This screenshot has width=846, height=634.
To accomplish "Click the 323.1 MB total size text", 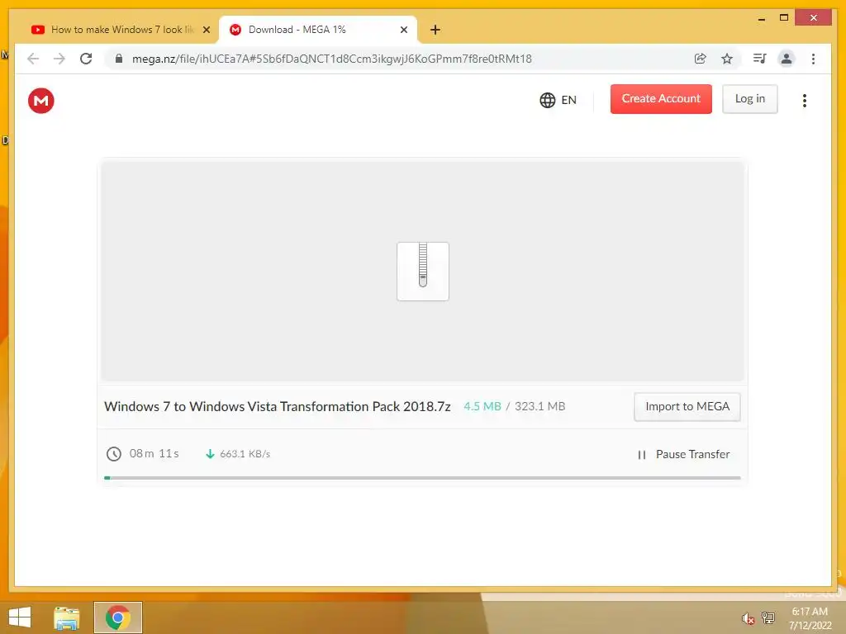I will coord(540,406).
